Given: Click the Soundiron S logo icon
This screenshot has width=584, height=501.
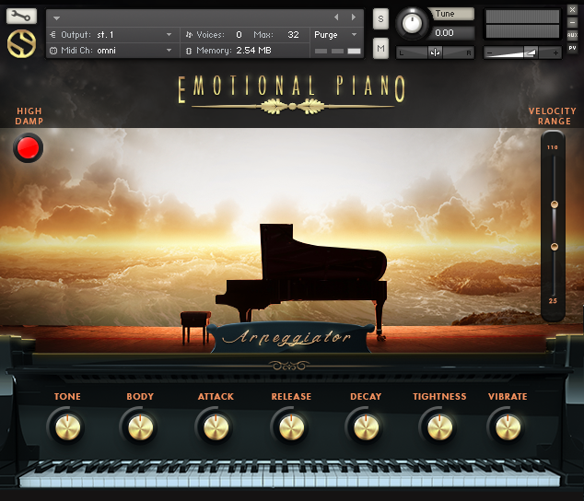Looking at the screenshot, I should pos(21,44).
